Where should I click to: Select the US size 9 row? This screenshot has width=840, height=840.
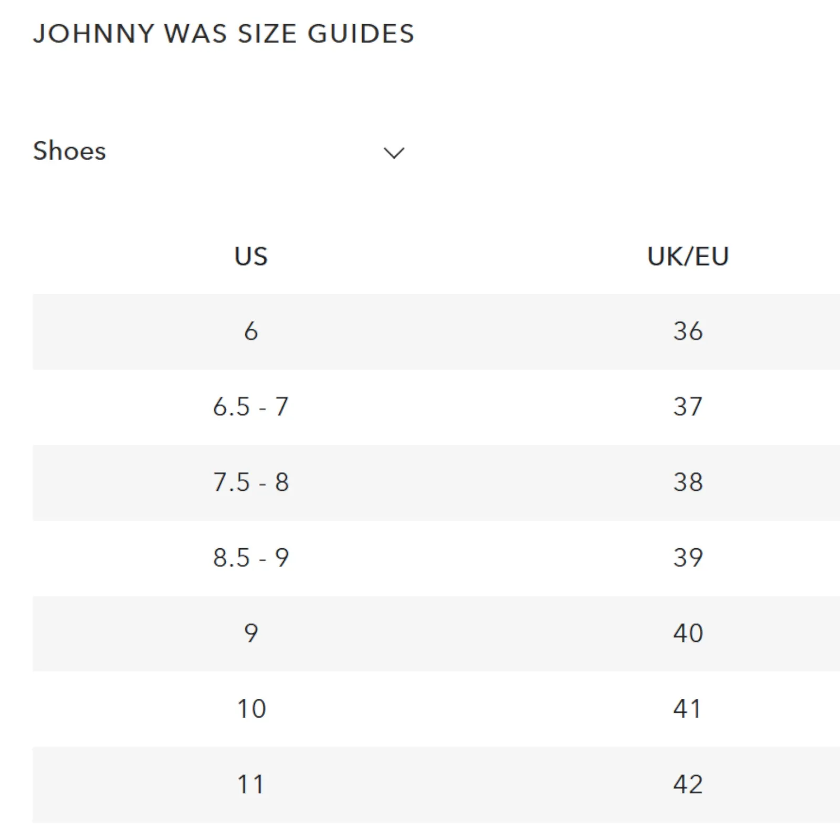[252, 634]
